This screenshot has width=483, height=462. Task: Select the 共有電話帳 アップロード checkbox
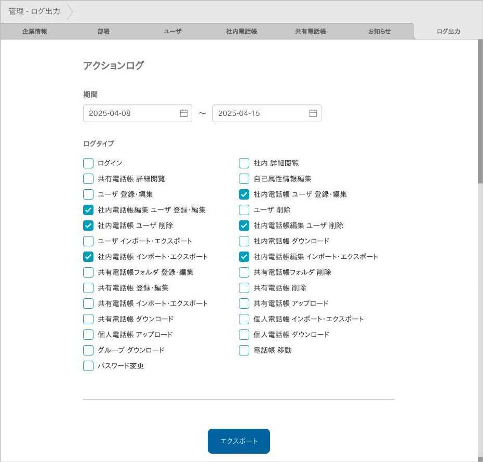pos(244,303)
